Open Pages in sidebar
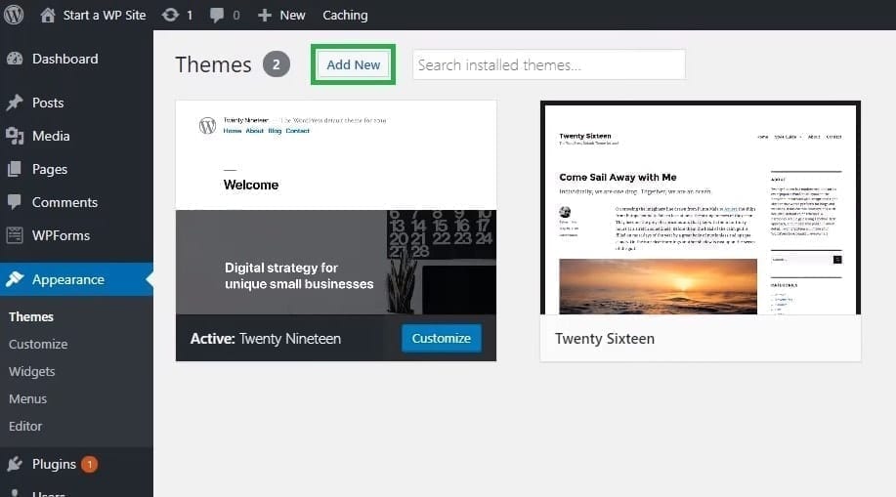Viewport: 896px width, 497px height. pos(50,169)
